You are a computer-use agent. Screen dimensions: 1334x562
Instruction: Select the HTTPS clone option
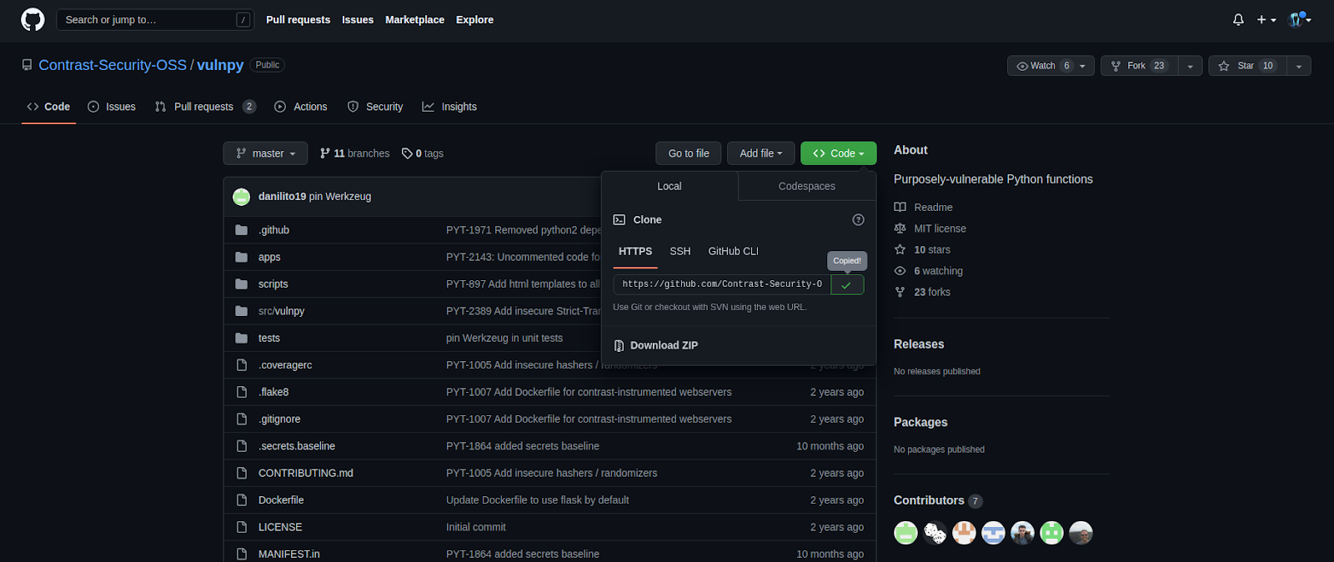635,252
